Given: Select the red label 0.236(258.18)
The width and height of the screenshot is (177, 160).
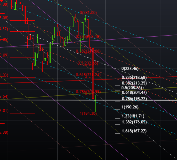Looking at the screenshot, I should 88,37.
